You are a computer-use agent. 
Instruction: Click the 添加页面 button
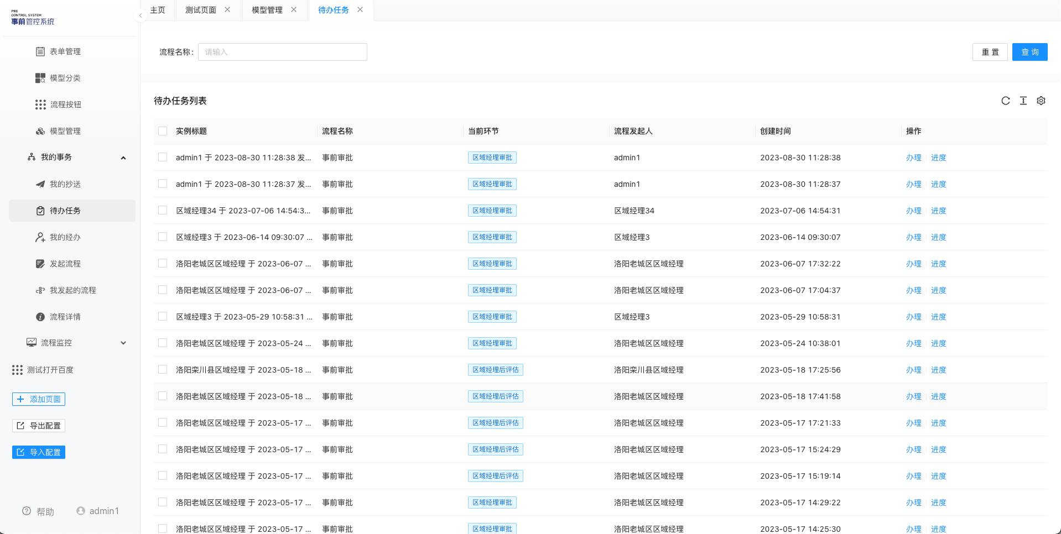pyautogui.click(x=39, y=399)
